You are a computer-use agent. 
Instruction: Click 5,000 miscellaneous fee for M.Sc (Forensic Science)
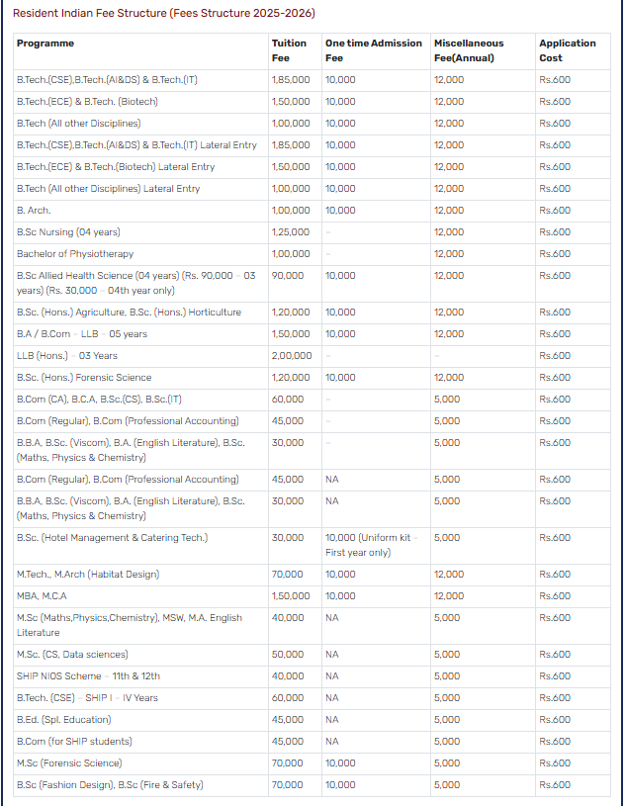pos(447,762)
